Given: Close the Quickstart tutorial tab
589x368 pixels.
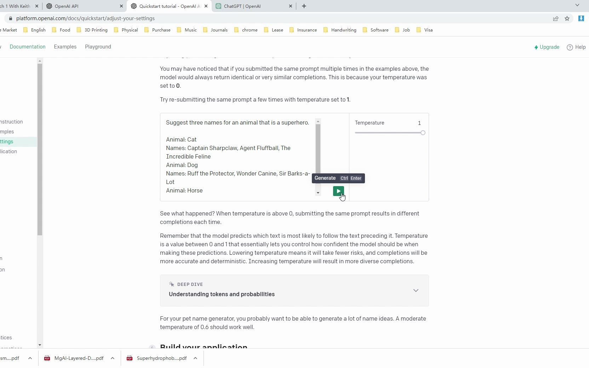Looking at the screenshot, I should 206,6.
